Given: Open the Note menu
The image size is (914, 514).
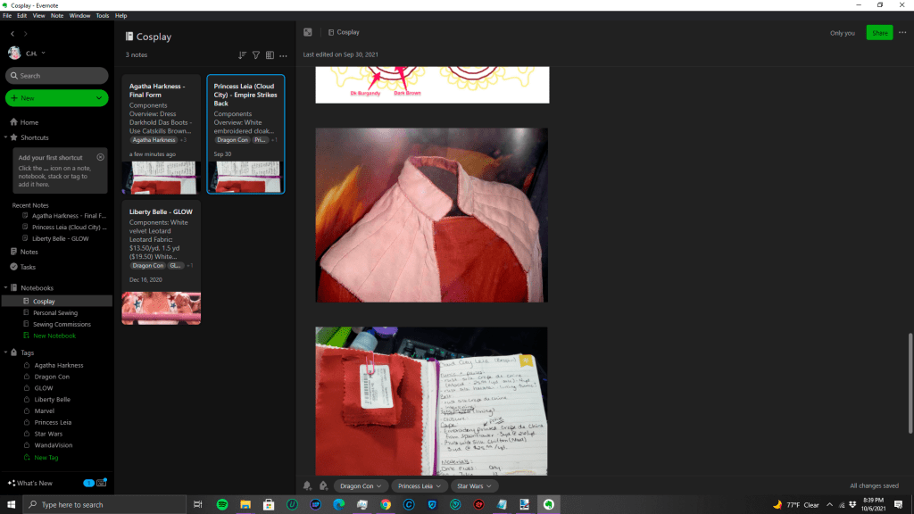Looking at the screenshot, I should coord(57,15).
